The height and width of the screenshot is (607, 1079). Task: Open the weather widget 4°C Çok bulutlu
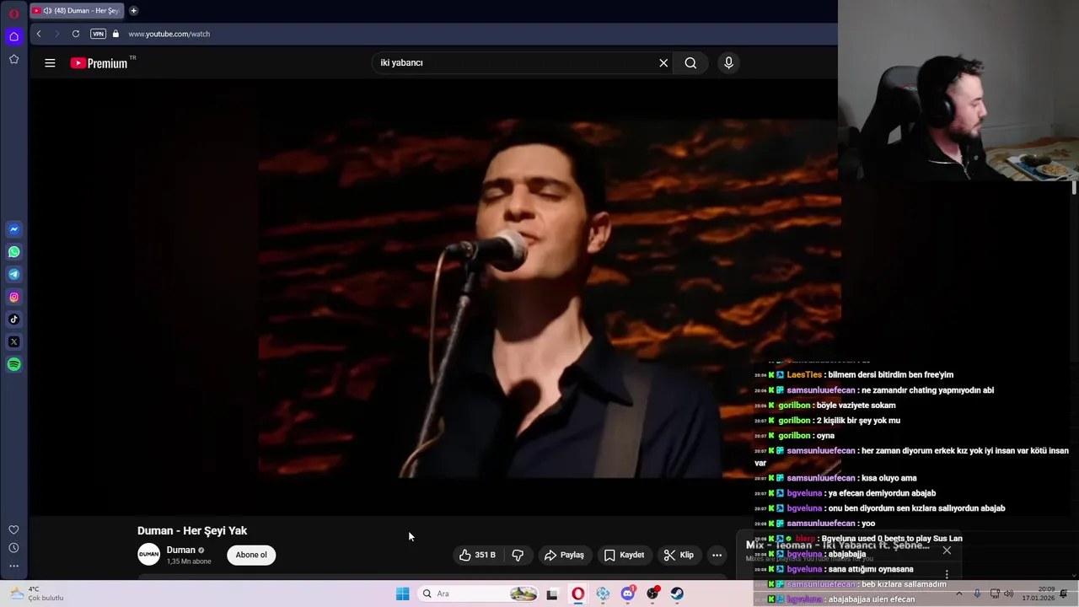(38, 594)
